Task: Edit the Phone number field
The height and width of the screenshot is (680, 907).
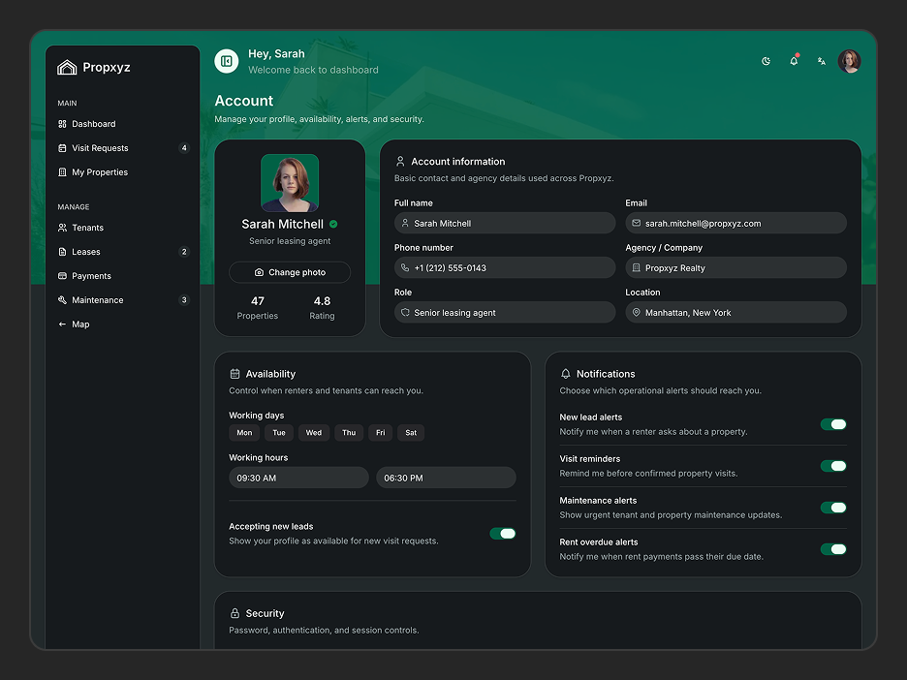Action: pyautogui.click(x=505, y=267)
